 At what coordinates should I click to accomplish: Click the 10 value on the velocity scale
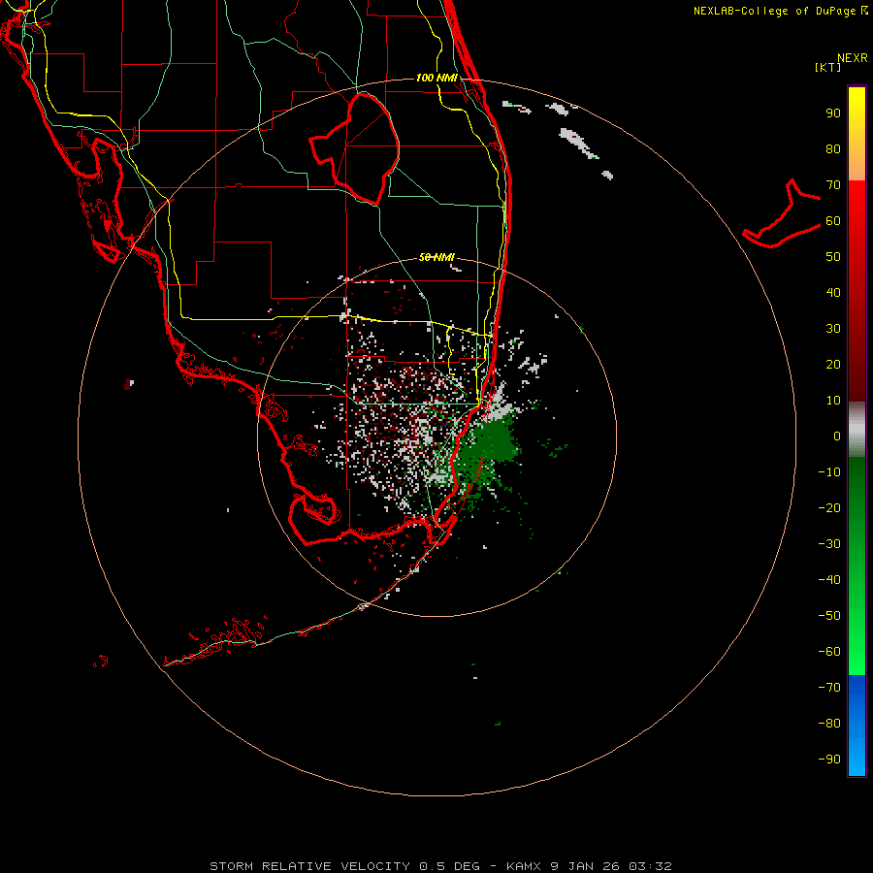coord(833,401)
